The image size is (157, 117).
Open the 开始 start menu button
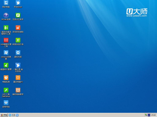pos(4,115)
